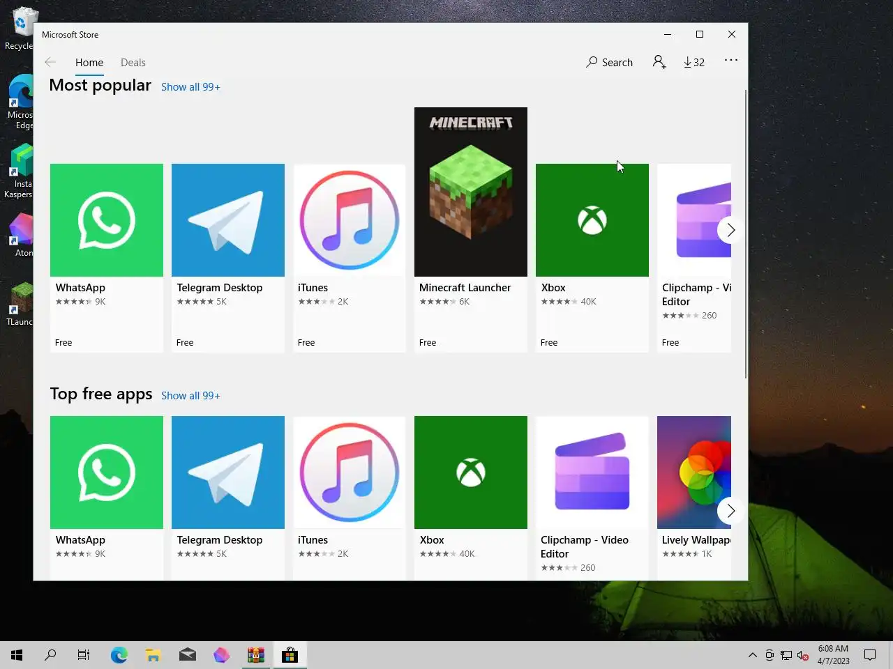Viewport: 893px width, 669px height.
Task: Switch to the Deals tab
Action: coord(133,63)
